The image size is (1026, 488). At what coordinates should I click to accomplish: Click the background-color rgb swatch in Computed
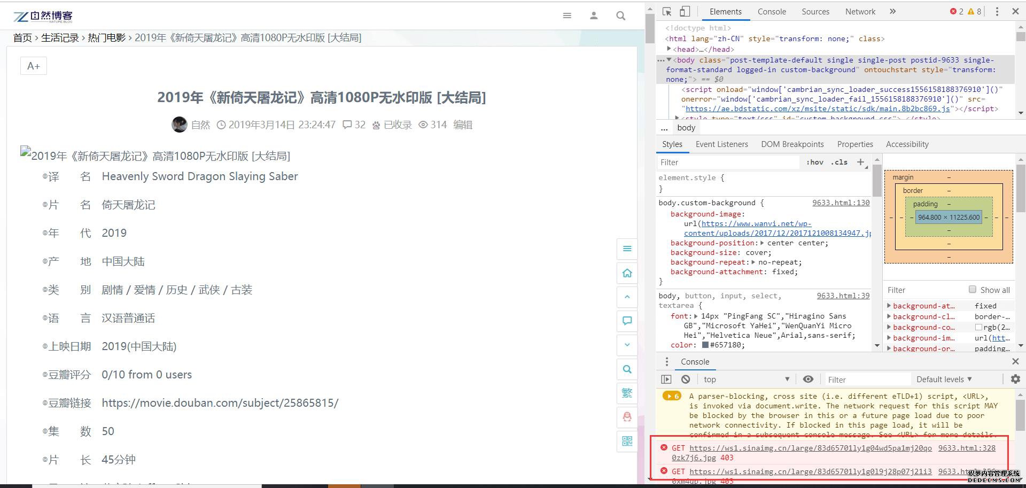[x=978, y=327]
